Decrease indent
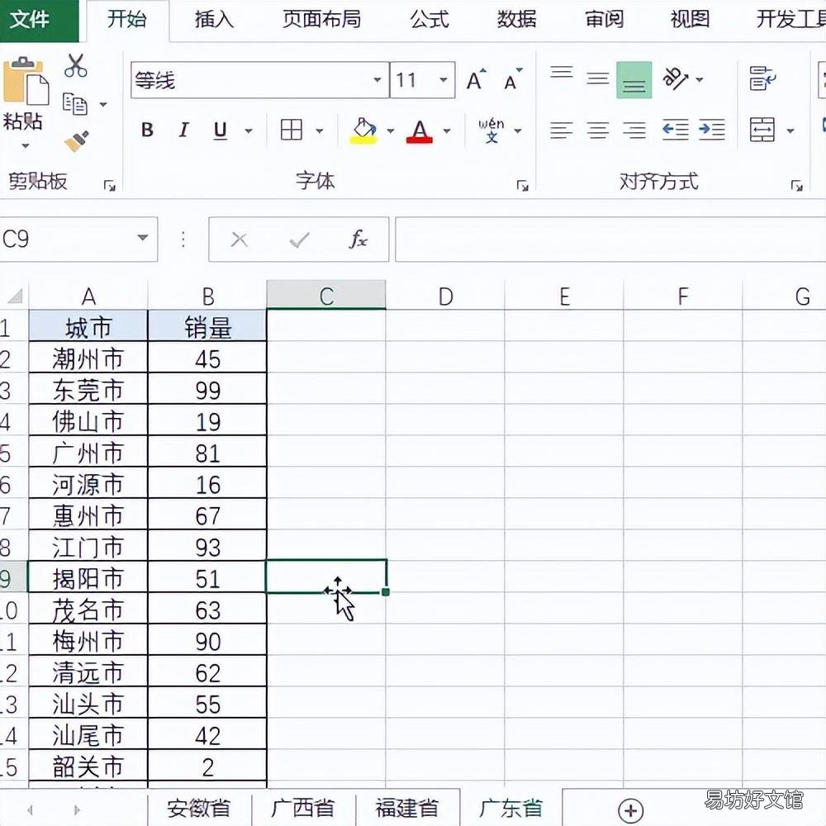The height and width of the screenshot is (826, 826). pyautogui.click(x=676, y=131)
